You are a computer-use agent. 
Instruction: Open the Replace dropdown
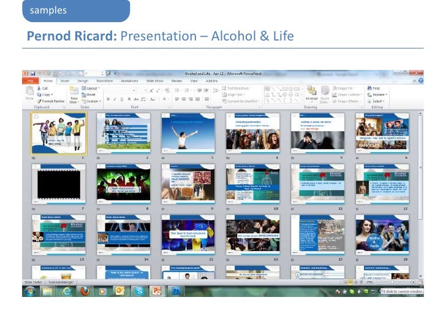pos(378,94)
